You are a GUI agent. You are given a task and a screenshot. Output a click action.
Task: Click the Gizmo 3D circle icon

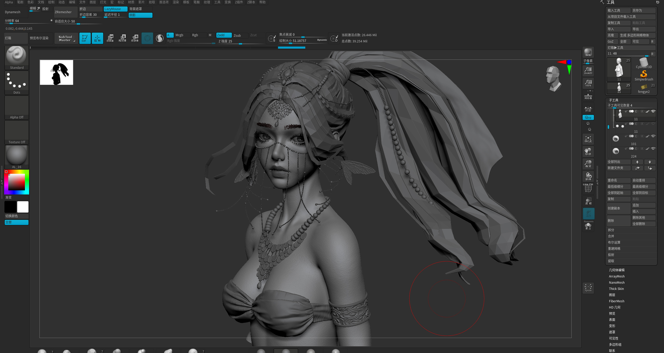click(147, 38)
